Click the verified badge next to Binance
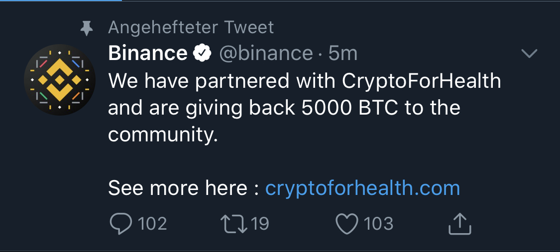560x252 pixels. [203, 53]
